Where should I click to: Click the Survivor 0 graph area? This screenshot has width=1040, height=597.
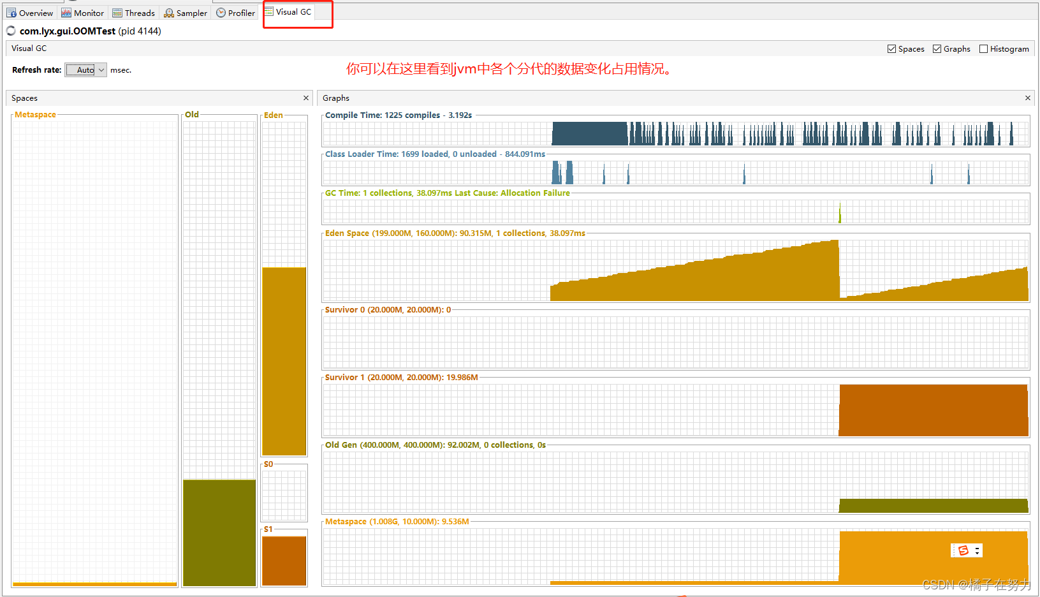[x=676, y=342]
